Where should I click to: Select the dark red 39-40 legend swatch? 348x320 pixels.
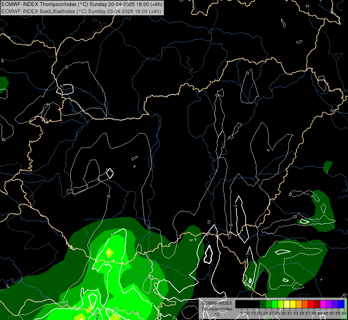(317, 304)
